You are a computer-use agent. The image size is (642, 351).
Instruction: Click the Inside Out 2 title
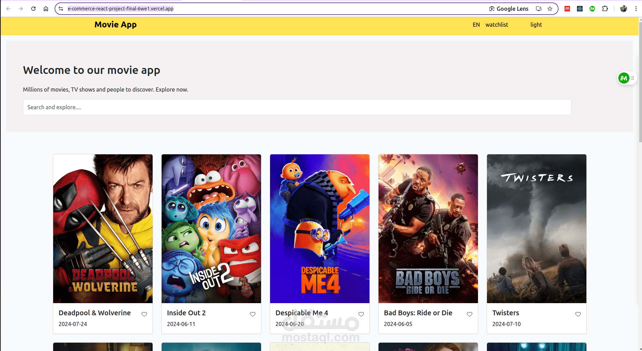[x=186, y=313]
